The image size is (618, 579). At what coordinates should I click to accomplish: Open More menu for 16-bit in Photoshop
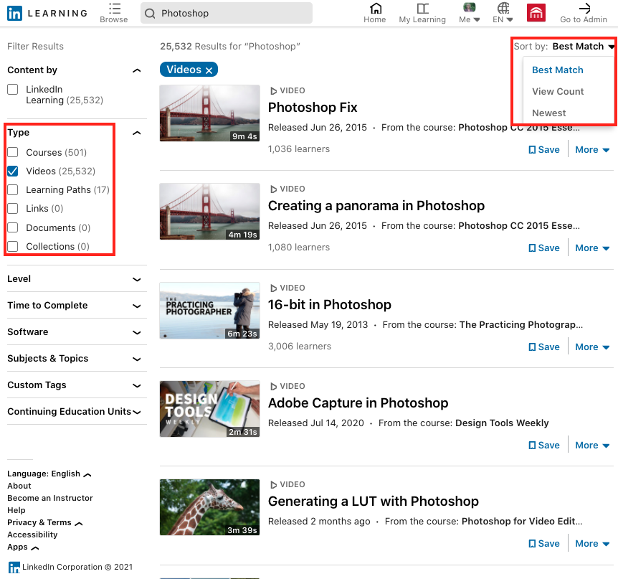[x=592, y=347]
